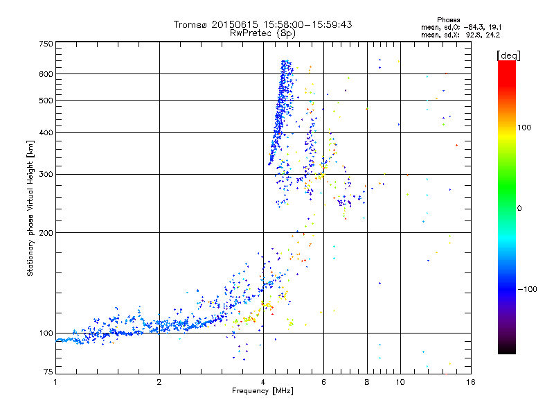Click the frequency axis label '16'

471,382
